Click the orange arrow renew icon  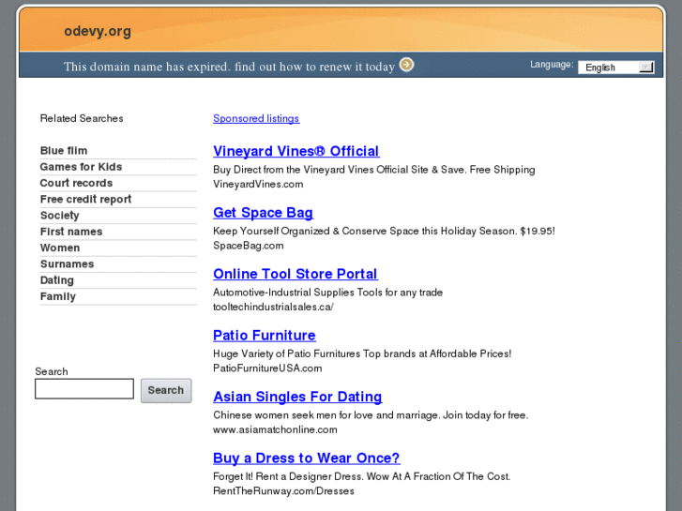click(x=406, y=65)
